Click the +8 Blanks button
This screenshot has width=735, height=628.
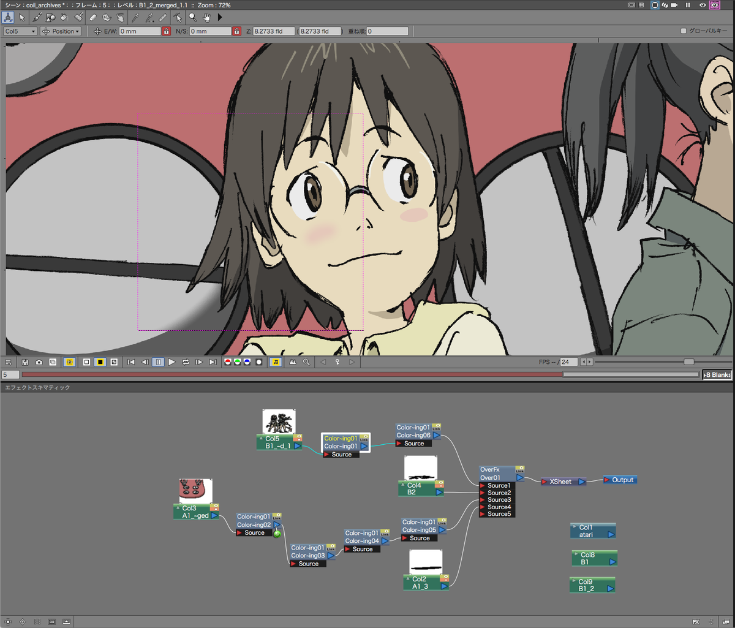[717, 374]
